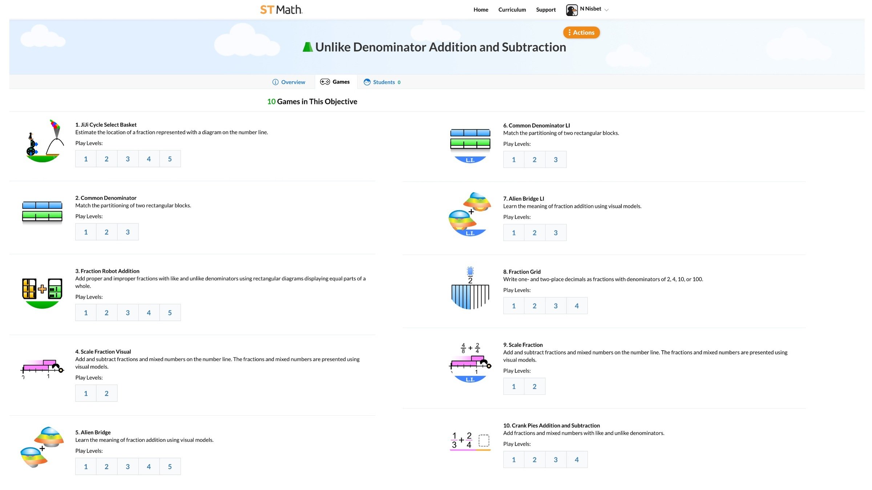Switch to the Students tab
Image resolution: width=872 pixels, height=490 pixels.
coord(383,82)
